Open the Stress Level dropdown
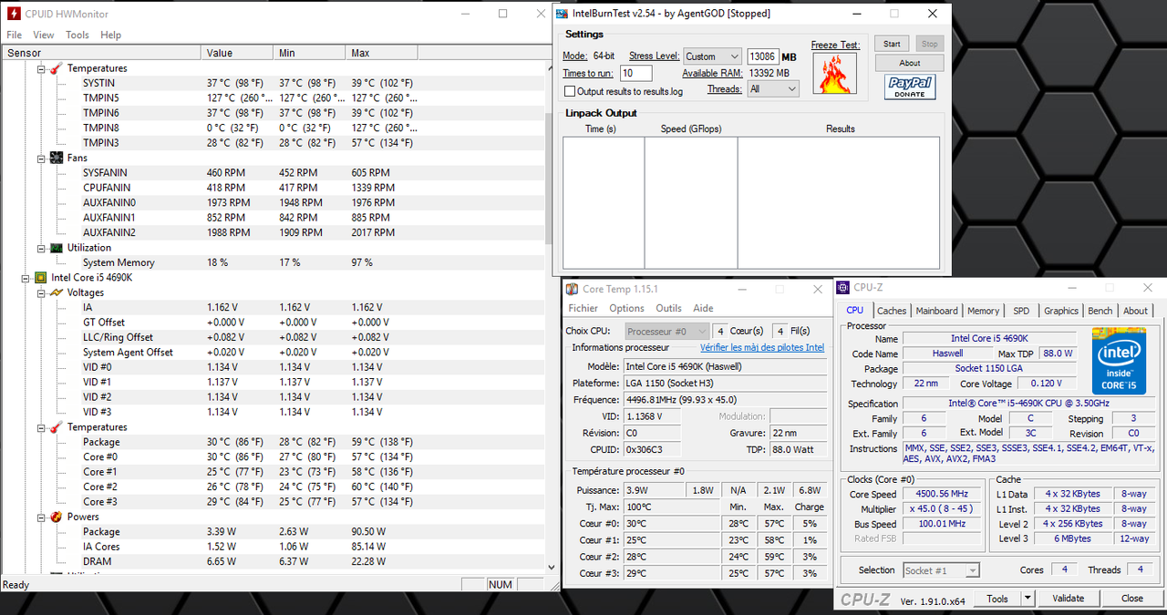 pos(713,56)
